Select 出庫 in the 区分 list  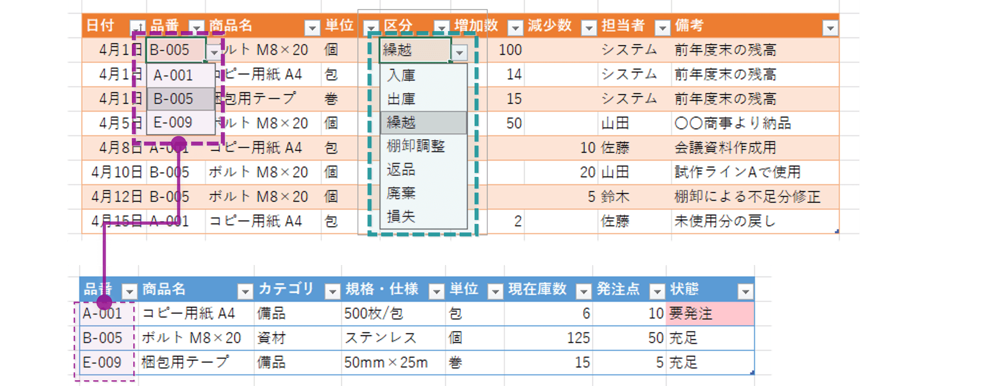424,99
